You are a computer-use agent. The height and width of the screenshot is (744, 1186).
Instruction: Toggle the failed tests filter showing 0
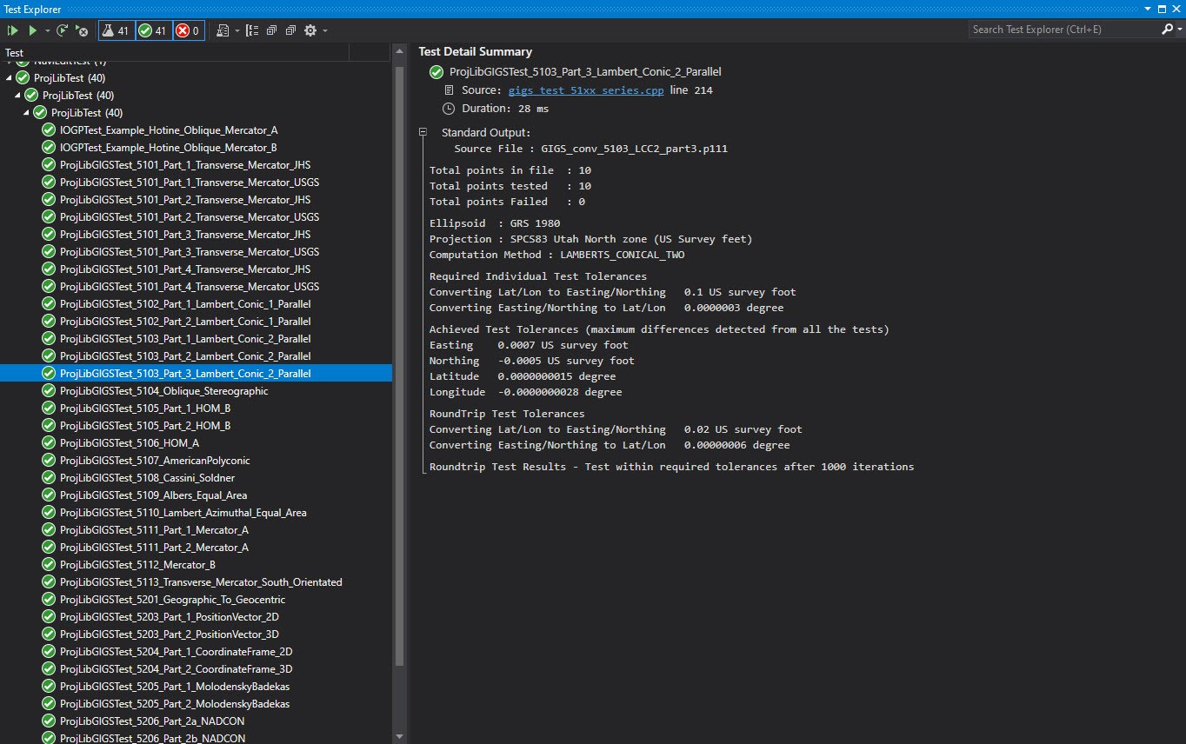[x=188, y=30]
